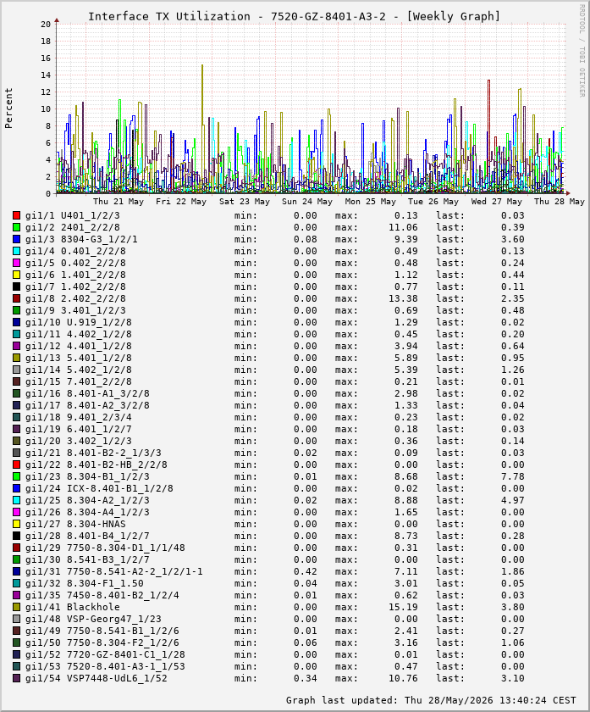Click the gi1/2 2401_2/2/8 green legend swatch
590x712 pixels.
[x=17, y=227]
